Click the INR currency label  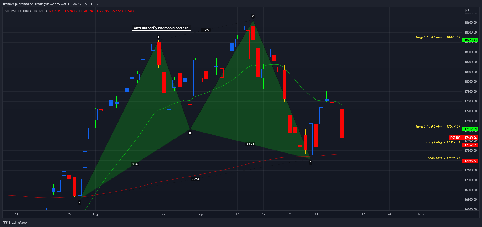coord(467,11)
